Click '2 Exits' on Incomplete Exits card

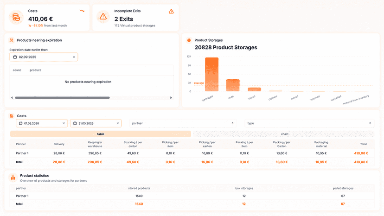coord(124,19)
